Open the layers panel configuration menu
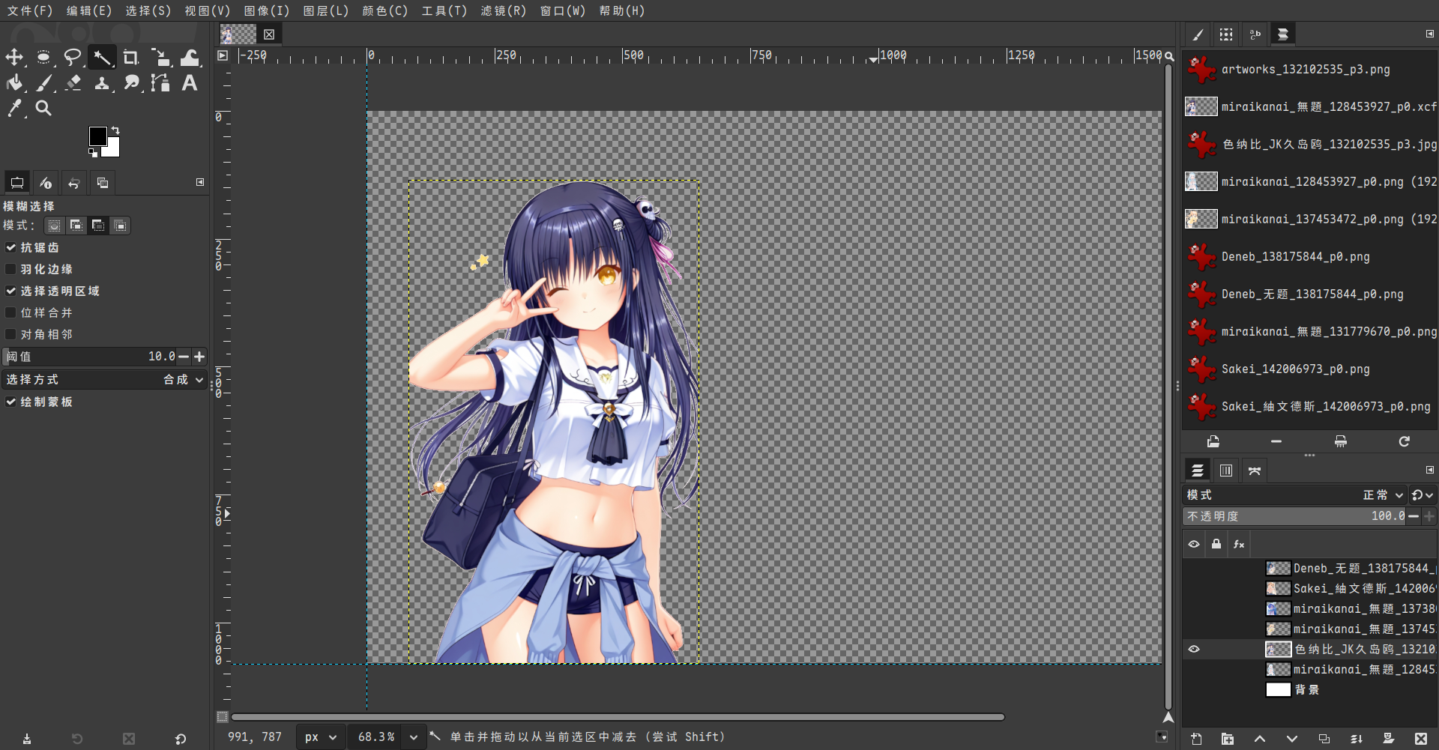This screenshot has width=1439, height=750. [x=1430, y=470]
